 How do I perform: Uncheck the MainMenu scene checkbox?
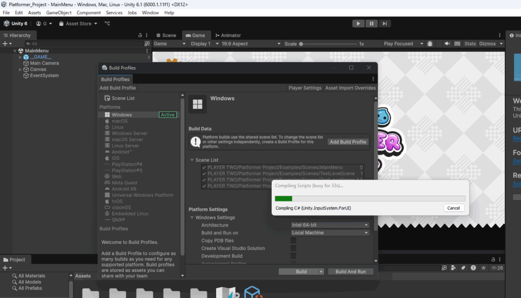tap(204, 167)
